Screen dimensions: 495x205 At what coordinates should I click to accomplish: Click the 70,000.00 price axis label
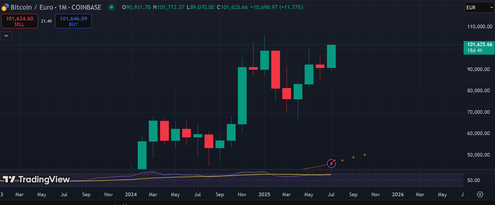[x=478, y=112]
